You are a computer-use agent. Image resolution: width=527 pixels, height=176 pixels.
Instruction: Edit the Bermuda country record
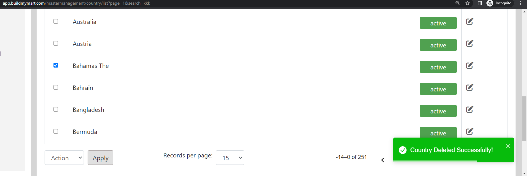[470, 131]
